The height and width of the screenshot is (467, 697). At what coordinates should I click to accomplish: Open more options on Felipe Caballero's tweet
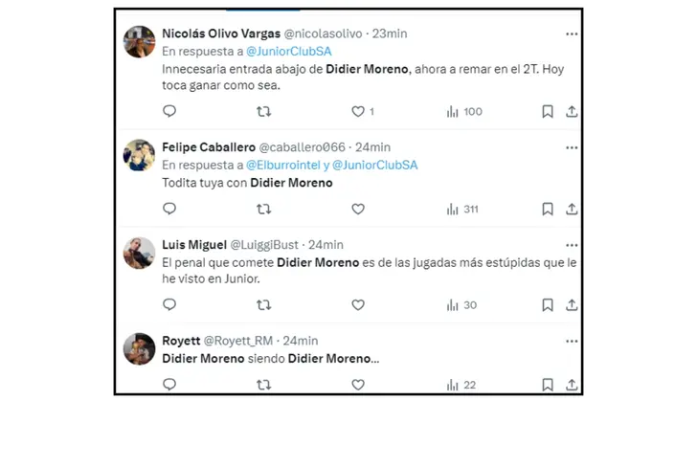[x=572, y=147]
